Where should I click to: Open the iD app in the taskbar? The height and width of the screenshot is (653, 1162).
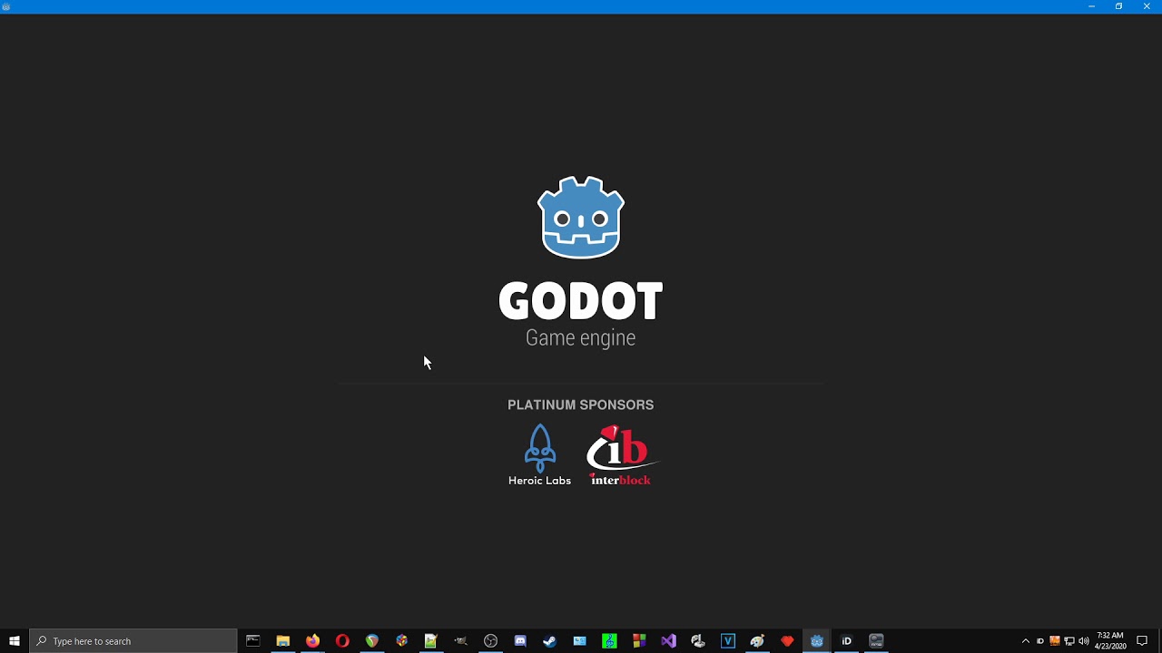(x=846, y=641)
